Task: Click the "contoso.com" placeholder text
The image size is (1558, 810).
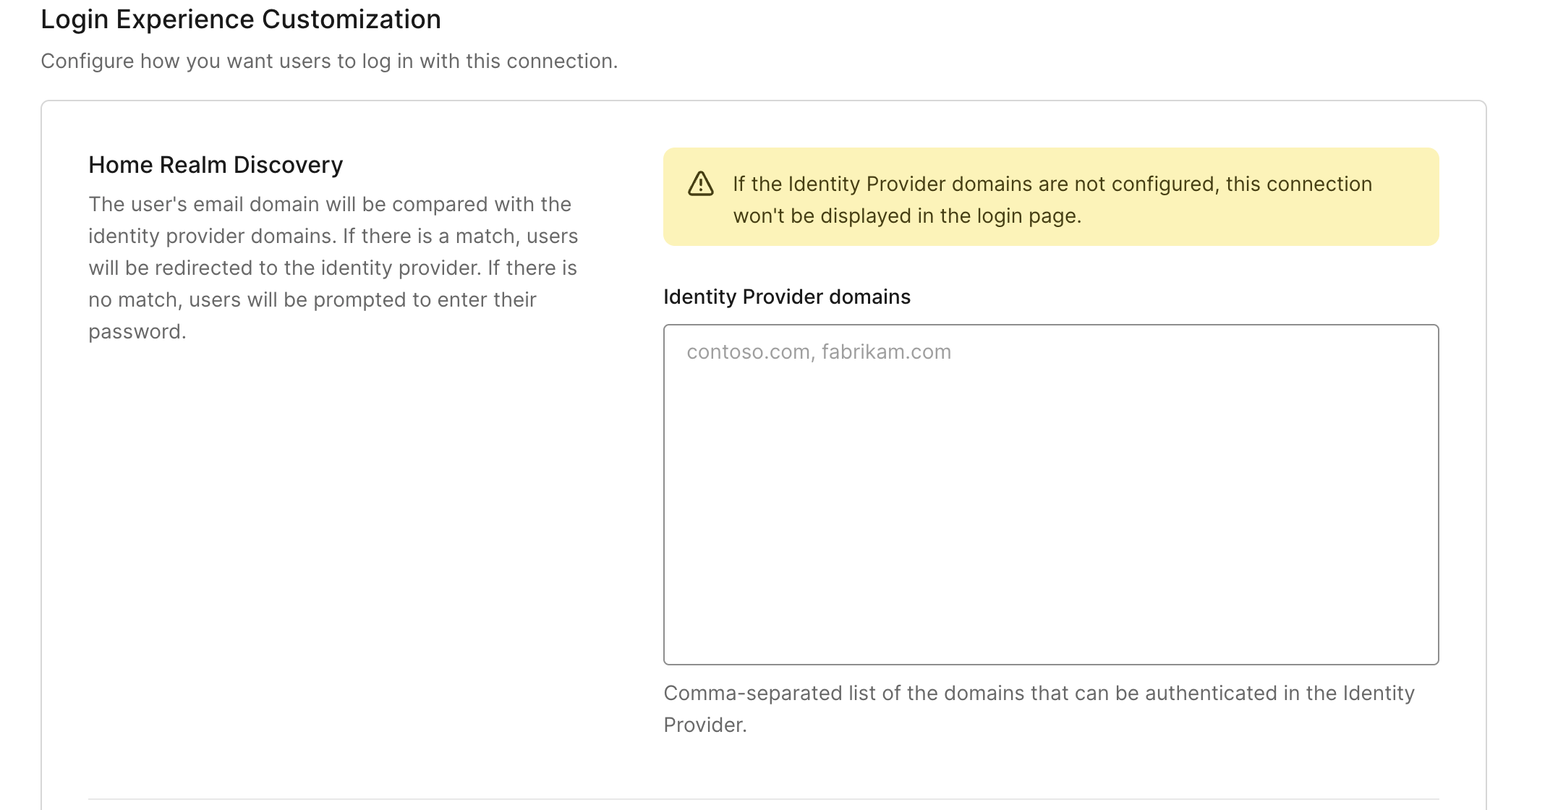Action: click(x=747, y=351)
